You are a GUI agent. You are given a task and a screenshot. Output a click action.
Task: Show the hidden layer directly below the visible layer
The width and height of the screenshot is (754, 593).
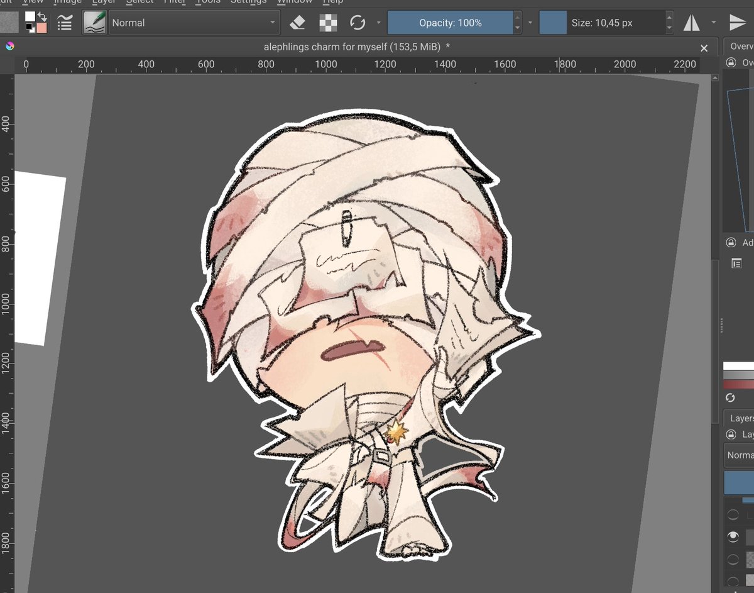point(733,559)
